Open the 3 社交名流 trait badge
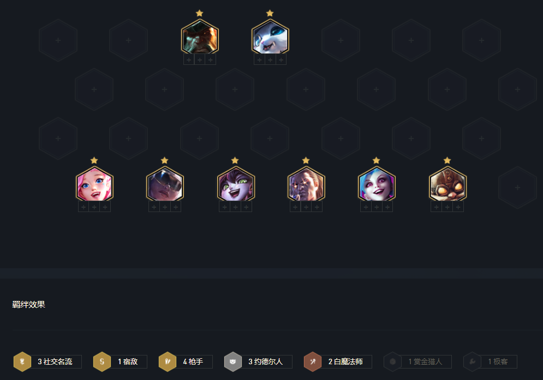Screen dimensions: 543x380 point(47,361)
